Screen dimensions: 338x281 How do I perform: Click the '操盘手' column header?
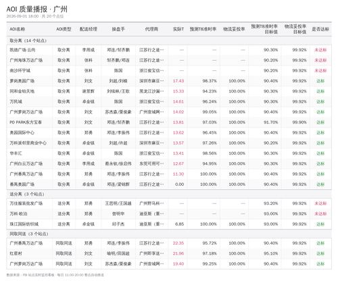tap(118, 29)
